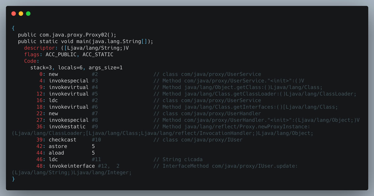Click the closing curly brace at bottom

click(13, 179)
